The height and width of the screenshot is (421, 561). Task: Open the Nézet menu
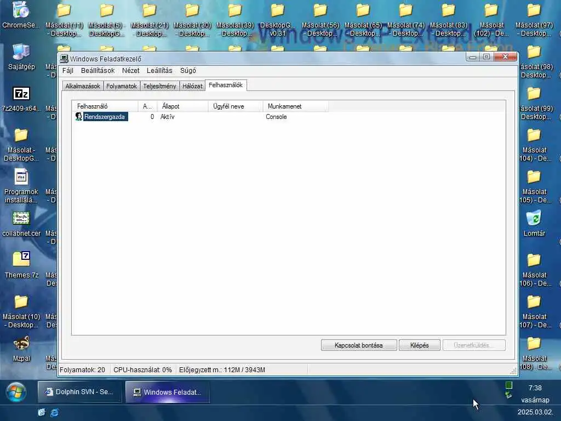[130, 71]
